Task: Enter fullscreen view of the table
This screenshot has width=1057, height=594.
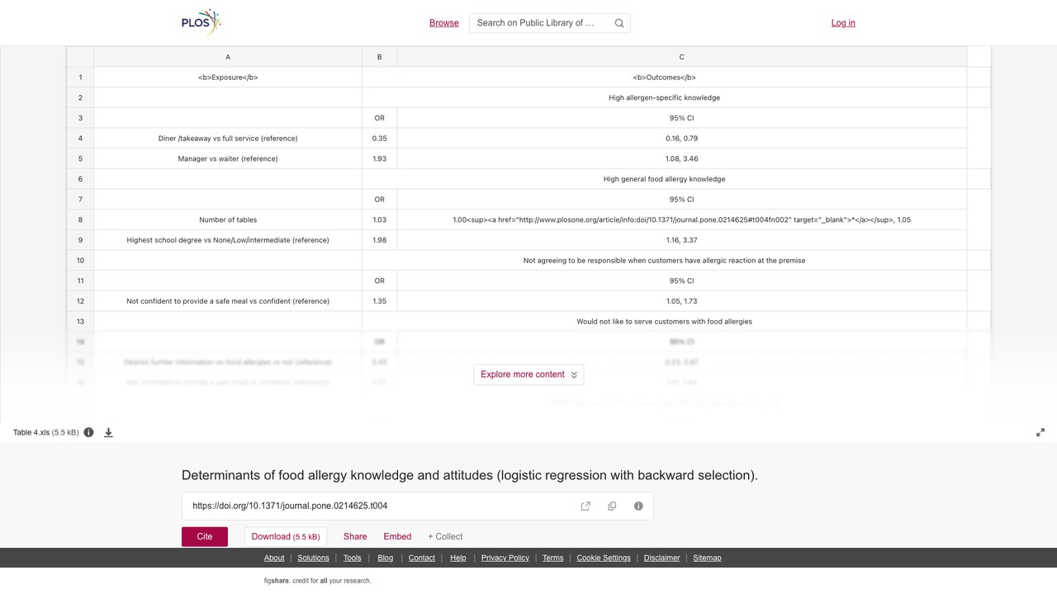Action: 1040,432
